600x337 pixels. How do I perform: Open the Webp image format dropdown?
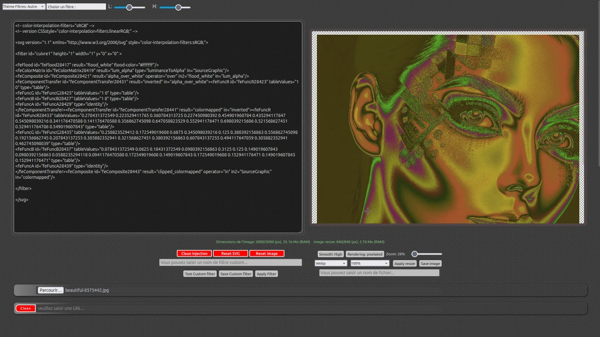(x=330, y=263)
